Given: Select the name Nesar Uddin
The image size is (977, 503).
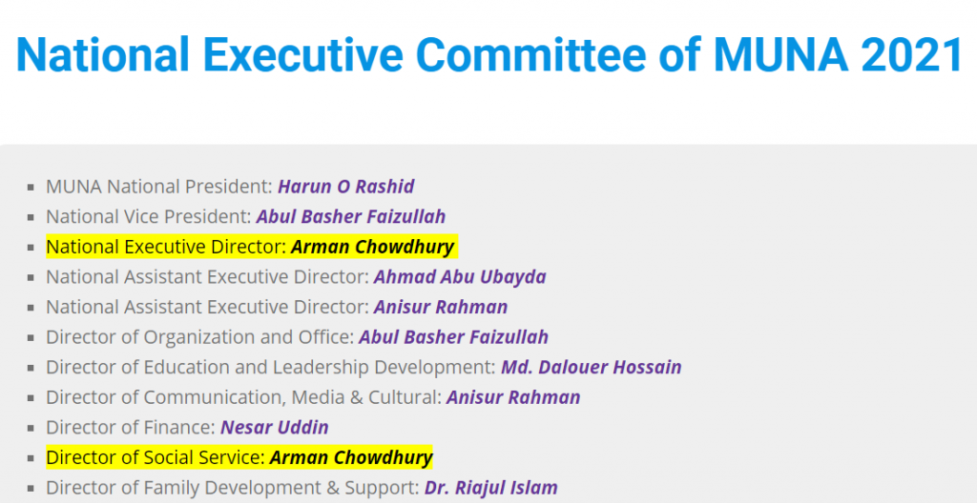Looking at the screenshot, I should 275,428.
